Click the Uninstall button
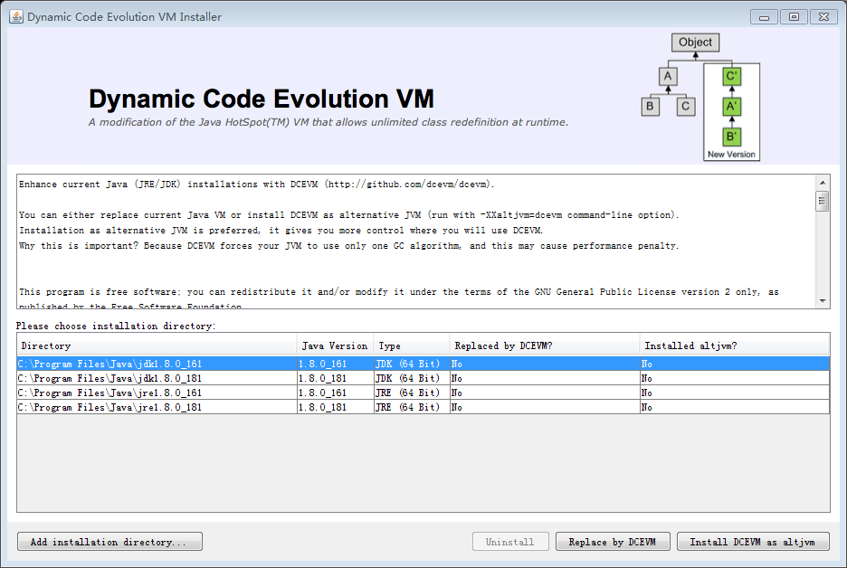The height and width of the screenshot is (568, 847). point(510,541)
